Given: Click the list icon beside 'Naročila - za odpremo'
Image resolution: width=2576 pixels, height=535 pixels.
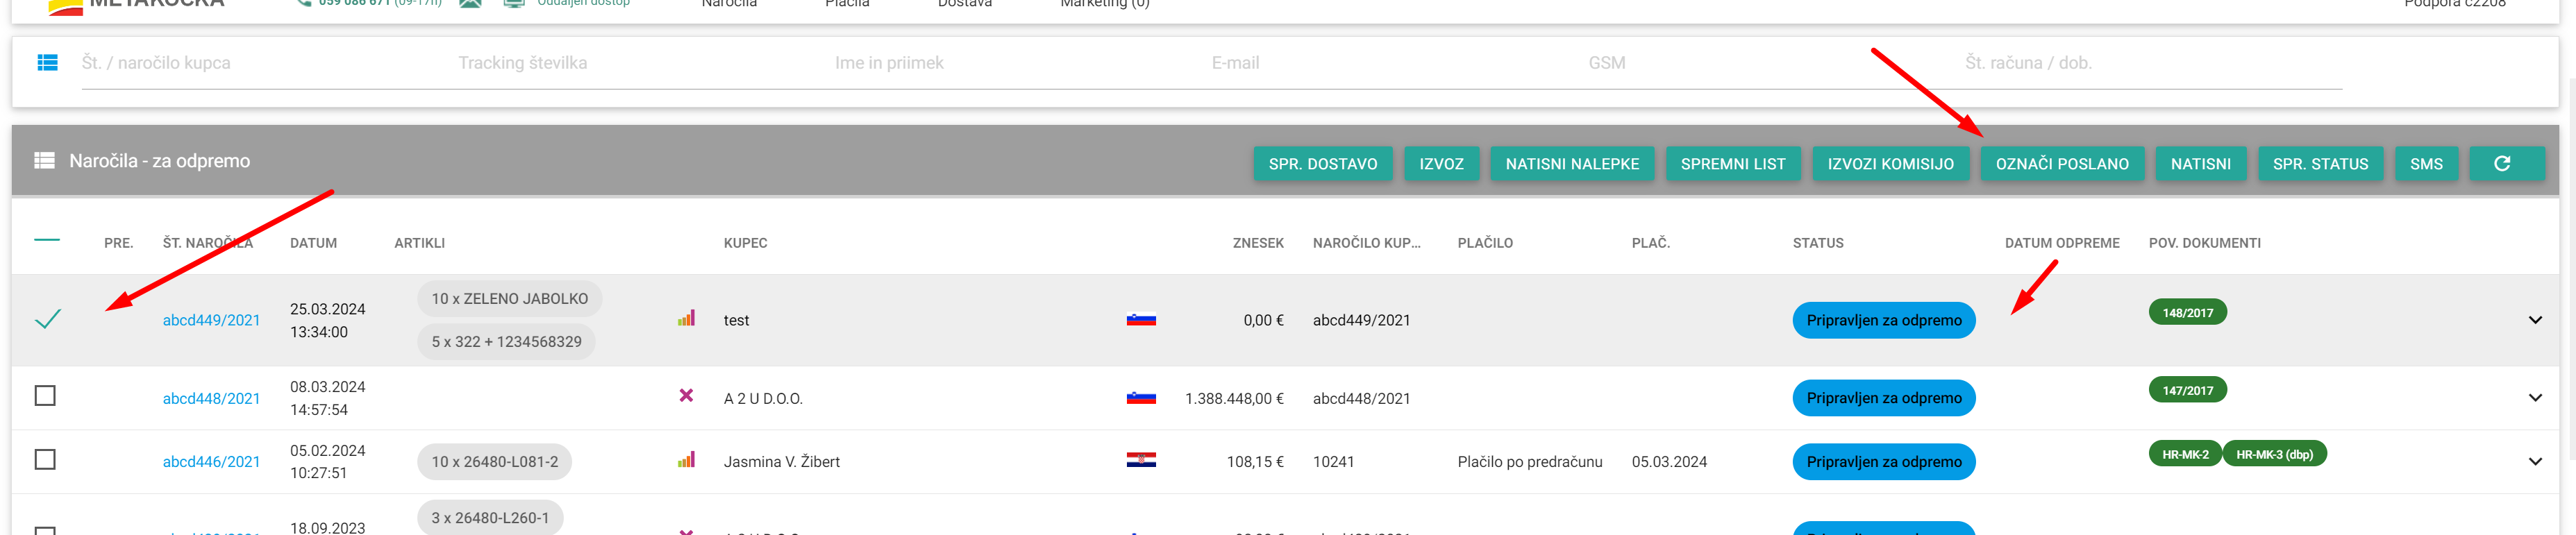Looking at the screenshot, I should 44,161.
